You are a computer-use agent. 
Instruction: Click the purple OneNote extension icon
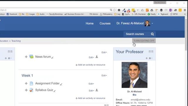tap(171, 10)
